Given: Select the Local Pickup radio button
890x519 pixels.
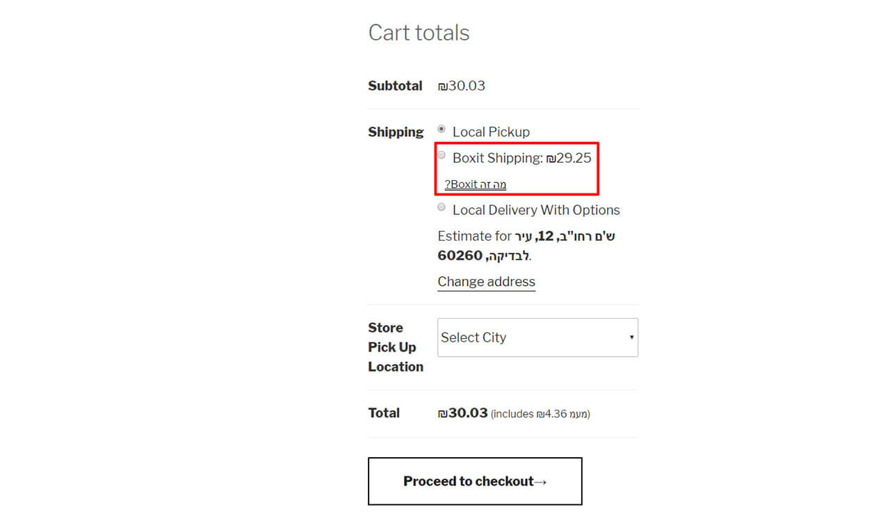Looking at the screenshot, I should 442,129.
